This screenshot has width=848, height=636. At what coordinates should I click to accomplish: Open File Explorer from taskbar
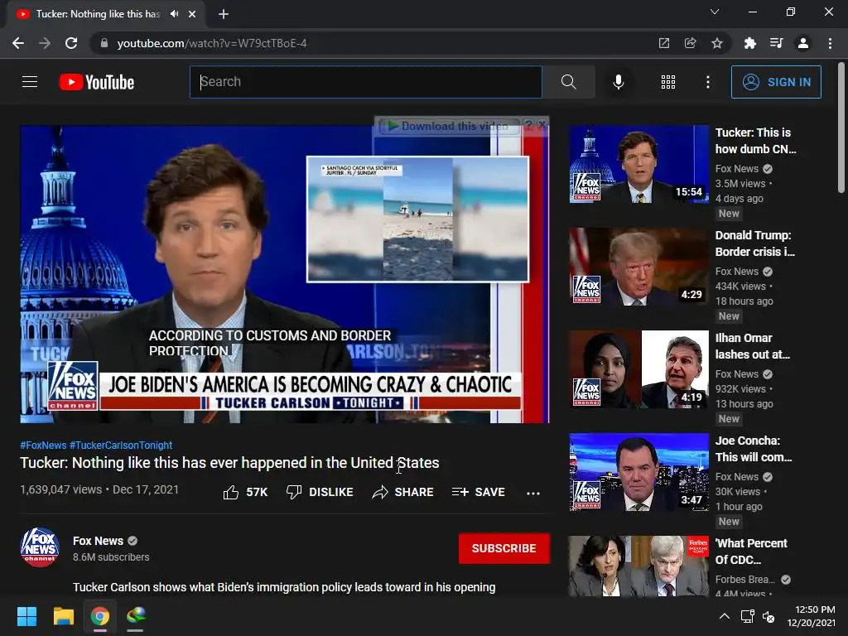pos(63,616)
